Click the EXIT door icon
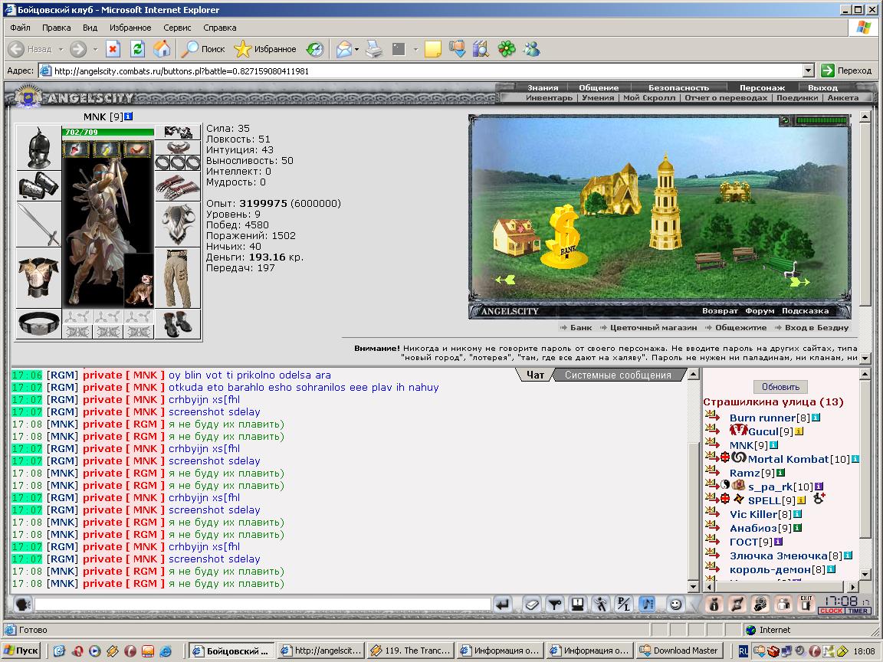Screen dimensions: 883x662 [806, 604]
